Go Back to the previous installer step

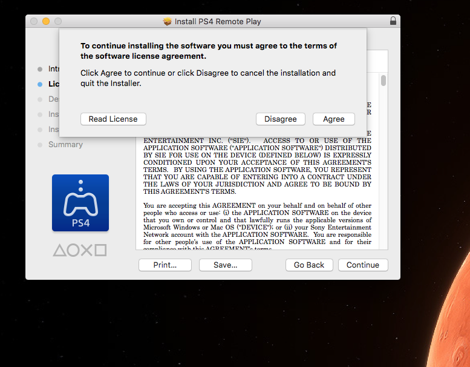point(309,265)
